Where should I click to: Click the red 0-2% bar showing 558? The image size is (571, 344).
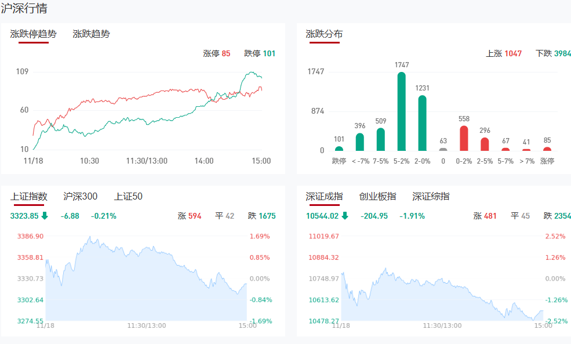[x=464, y=138]
